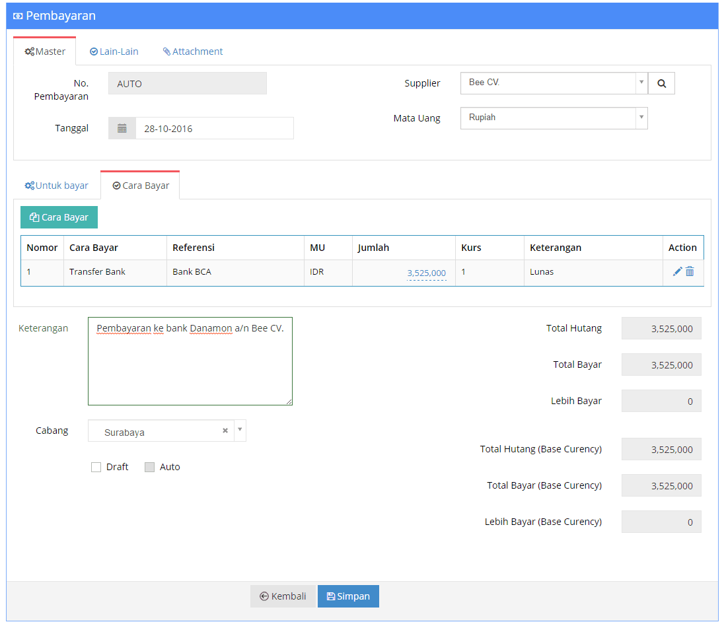724x626 pixels.
Task: Click the Bank BCA reference cell
Action: click(x=235, y=272)
